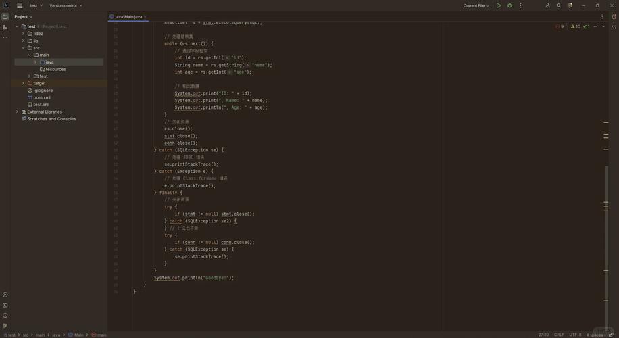619x338 pixels.
Task: Start debugging with the bug icon
Action: [510, 5]
